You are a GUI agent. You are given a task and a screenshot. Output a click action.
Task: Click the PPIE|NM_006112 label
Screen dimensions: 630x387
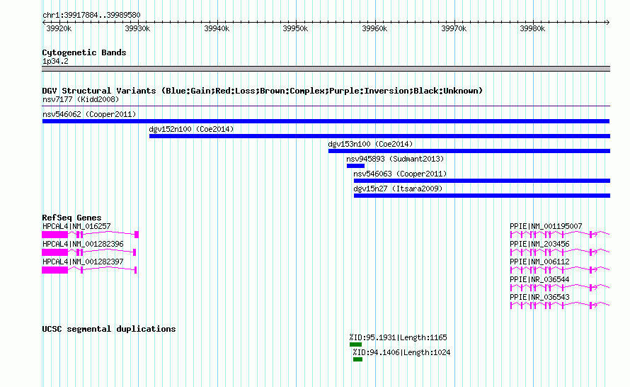[539, 262]
